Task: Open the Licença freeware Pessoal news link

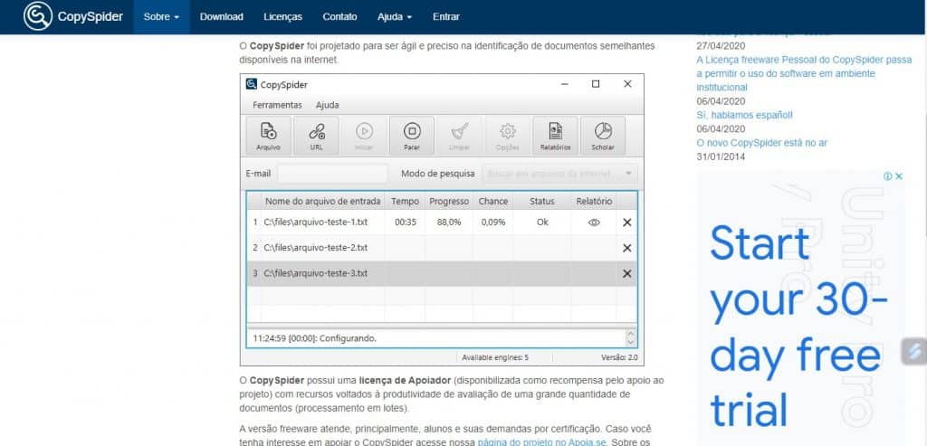Action: pos(804,73)
